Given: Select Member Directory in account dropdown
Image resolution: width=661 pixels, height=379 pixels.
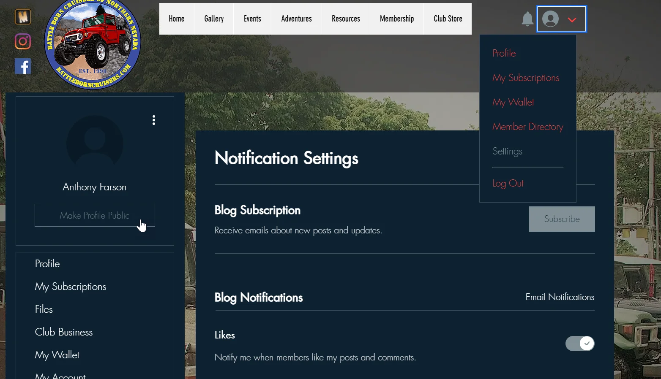Looking at the screenshot, I should (x=527, y=127).
